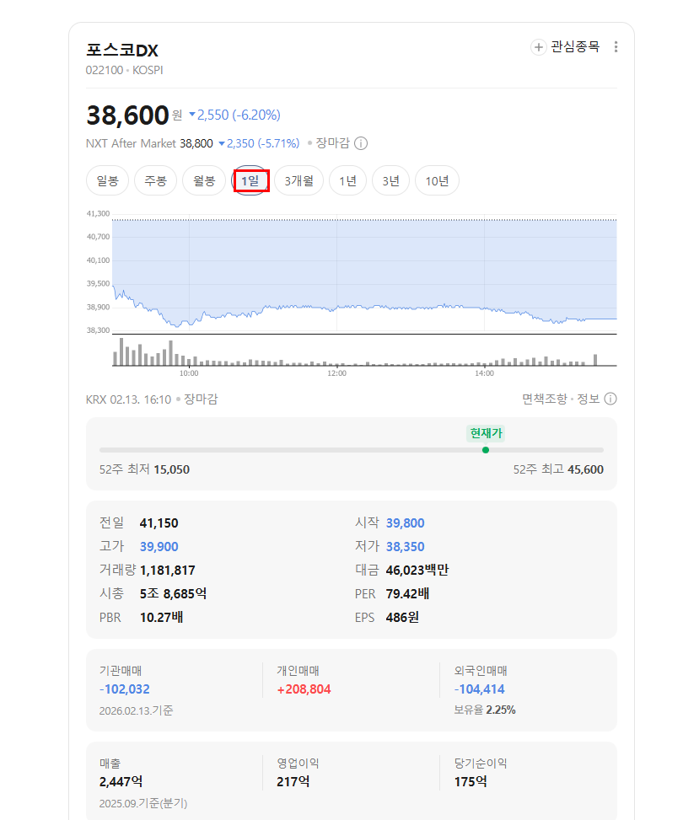683x820 pixels.
Task: Click the 매출 value 2,447억
Action: pos(121,782)
